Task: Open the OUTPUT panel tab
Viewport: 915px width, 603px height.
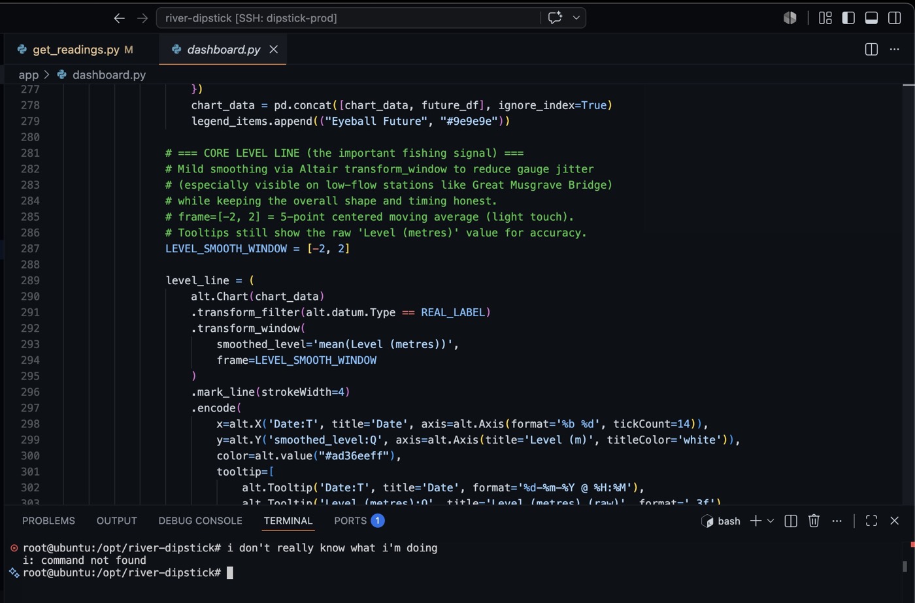Action: pyautogui.click(x=117, y=521)
